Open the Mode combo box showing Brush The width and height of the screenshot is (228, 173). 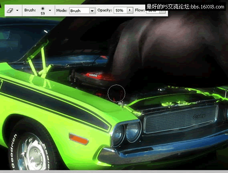[x=82, y=11]
